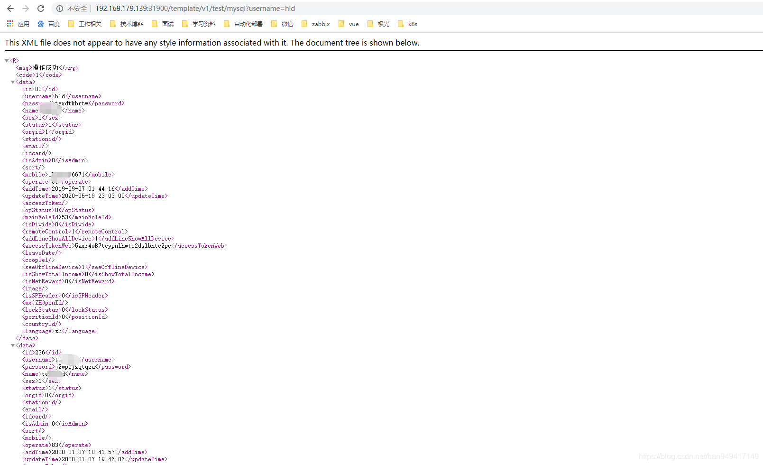
Task: Go back with the browser back arrow
Action: 10,9
